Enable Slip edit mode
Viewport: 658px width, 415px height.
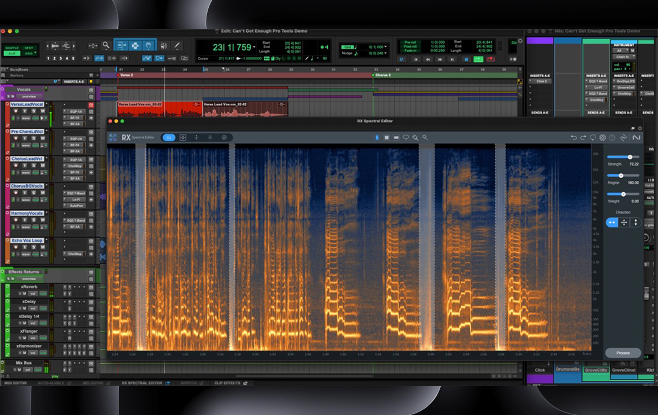pyautogui.click(x=12, y=53)
